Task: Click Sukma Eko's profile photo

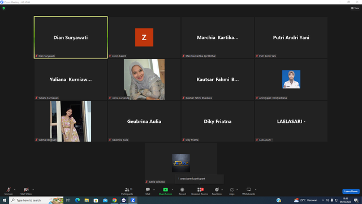Action: (71, 121)
